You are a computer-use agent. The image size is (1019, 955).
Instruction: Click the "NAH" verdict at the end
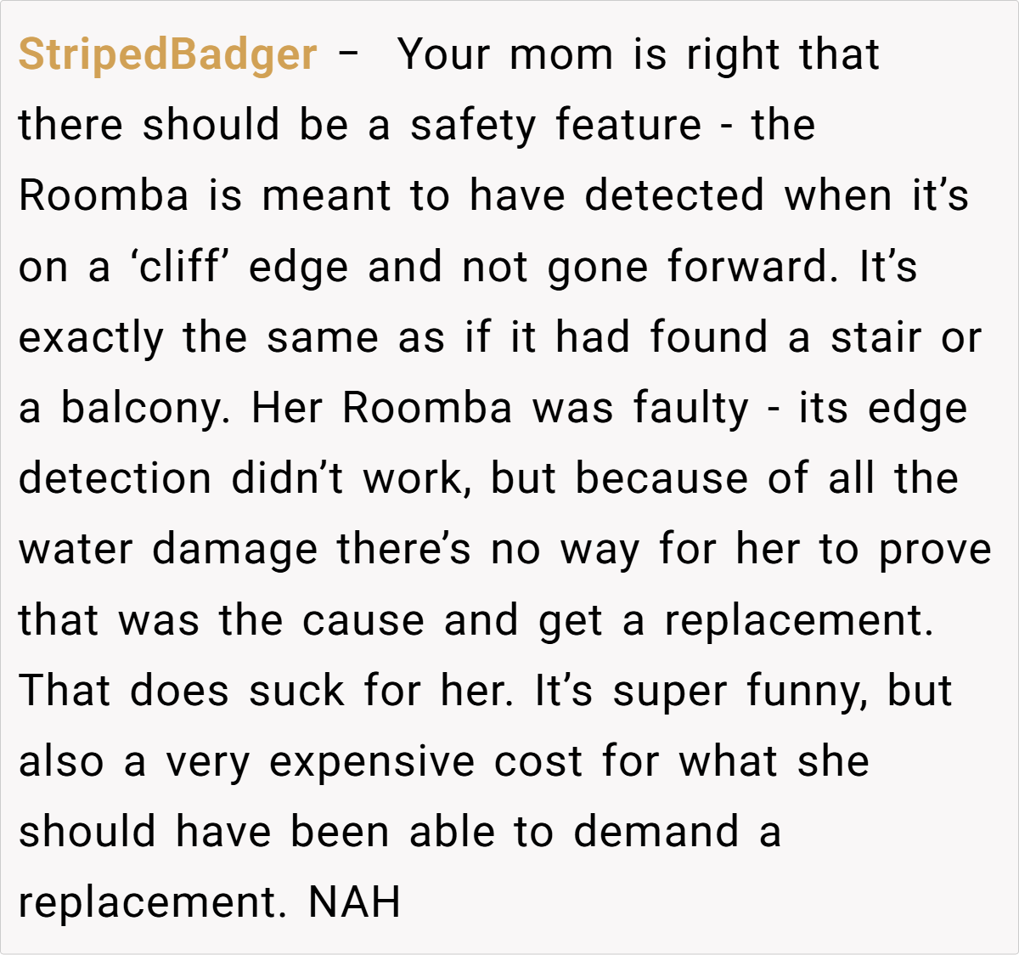tap(354, 902)
